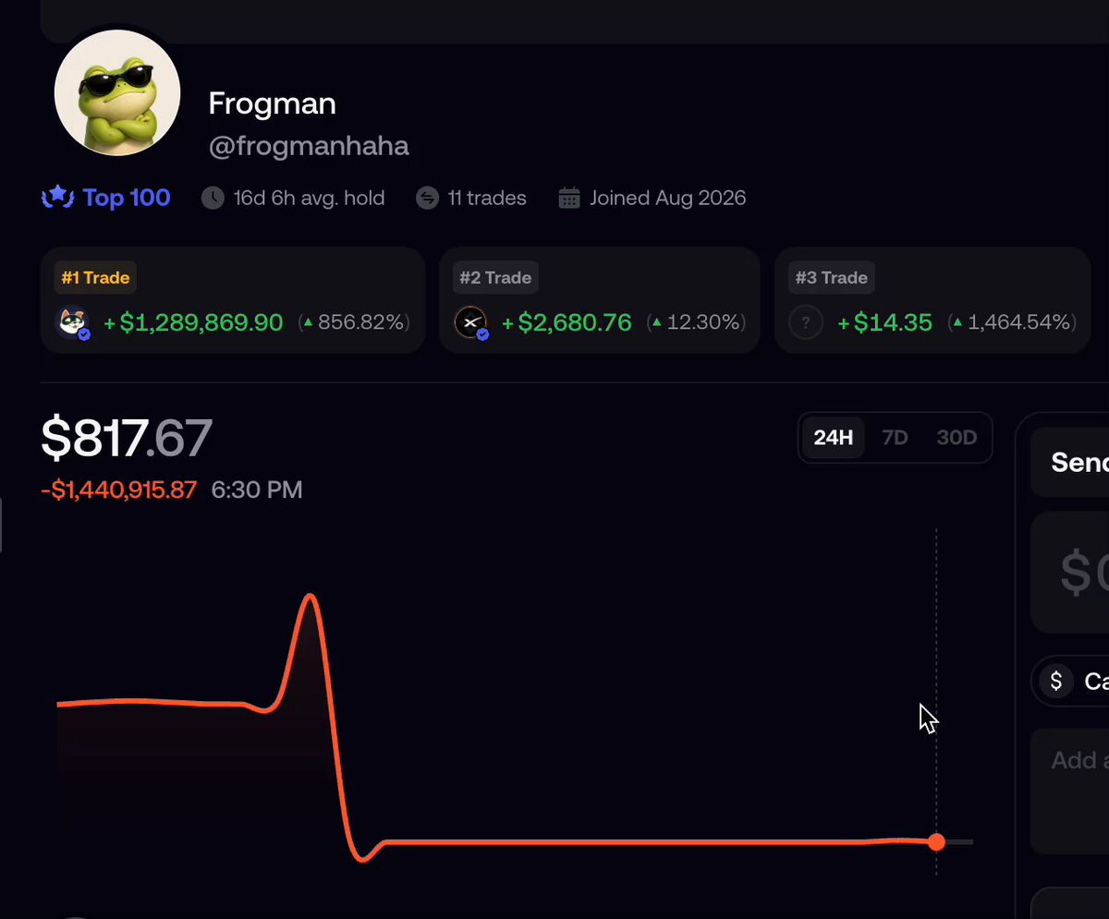Click the Frogman display name
Viewport: 1109px width, 919px height.
272,103
